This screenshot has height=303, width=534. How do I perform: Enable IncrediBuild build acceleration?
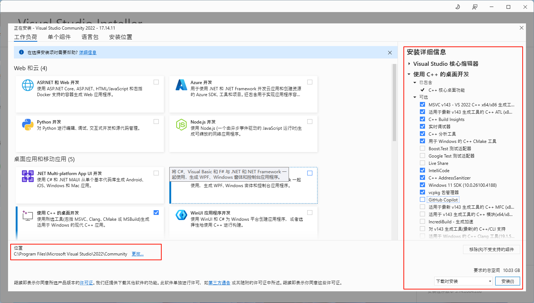(x=422, y=221)
